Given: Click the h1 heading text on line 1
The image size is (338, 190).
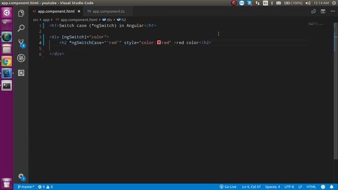Looking at the screenshot, I should [x=101, y=25].
